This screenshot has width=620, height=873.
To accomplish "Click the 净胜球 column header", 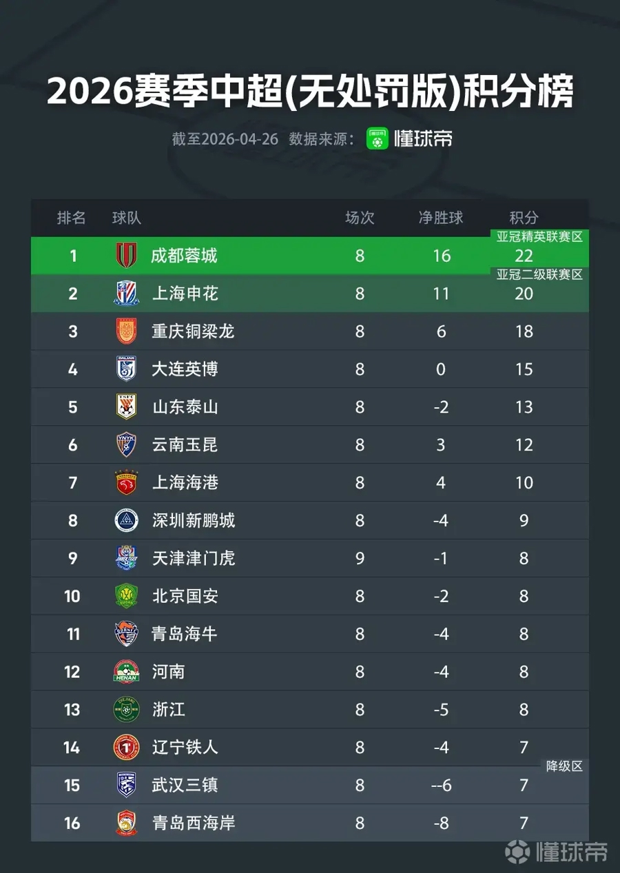I will [441, 218].
